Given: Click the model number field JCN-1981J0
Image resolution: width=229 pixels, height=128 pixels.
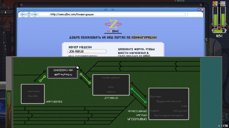Looking at the screenshot, I should point(87,51).
